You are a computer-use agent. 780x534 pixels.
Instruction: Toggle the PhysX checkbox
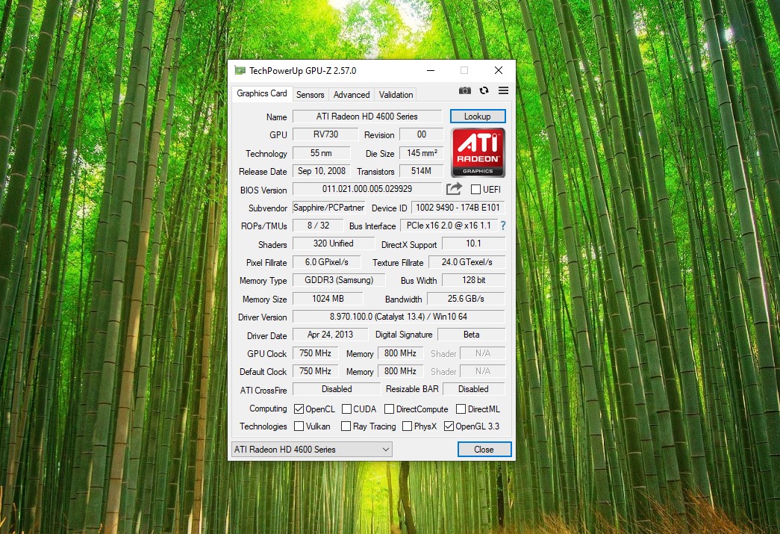[408, 426]
